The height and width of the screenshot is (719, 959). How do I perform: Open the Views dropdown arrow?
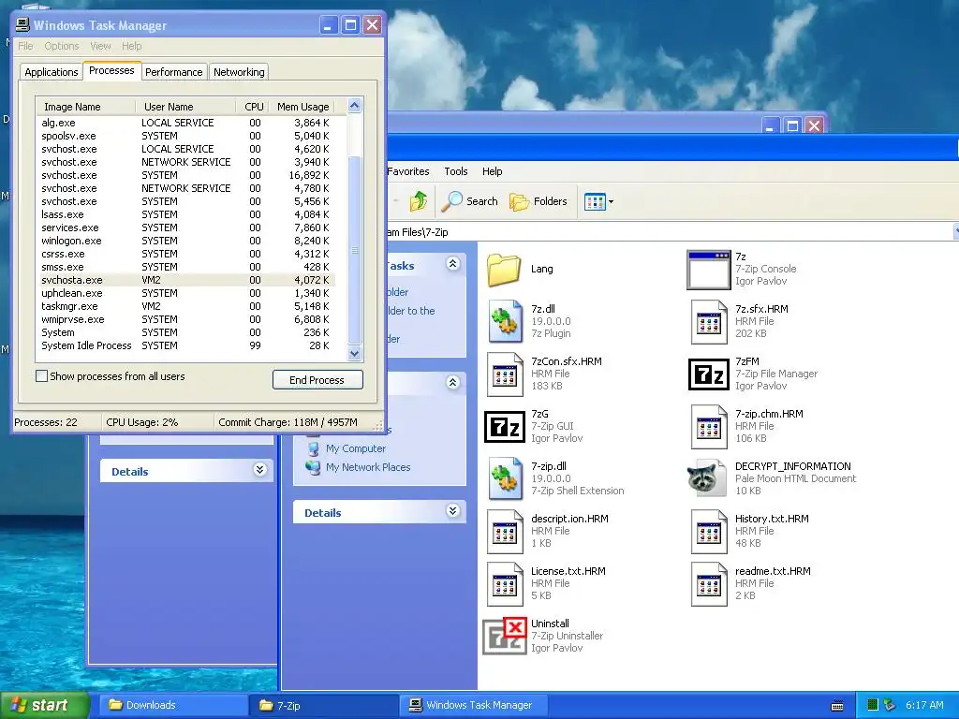tap(611, 202)
